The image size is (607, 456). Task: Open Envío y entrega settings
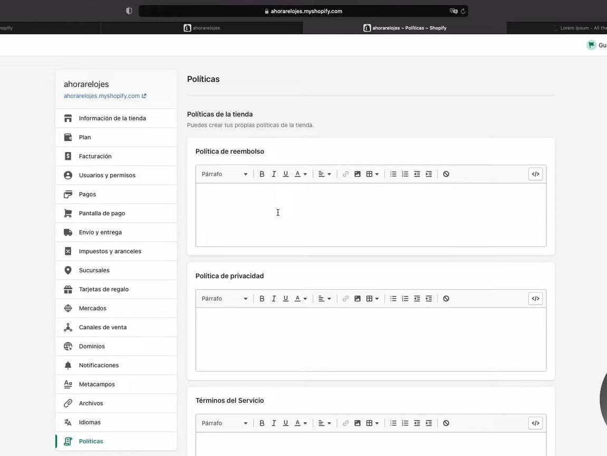[116, 232]
